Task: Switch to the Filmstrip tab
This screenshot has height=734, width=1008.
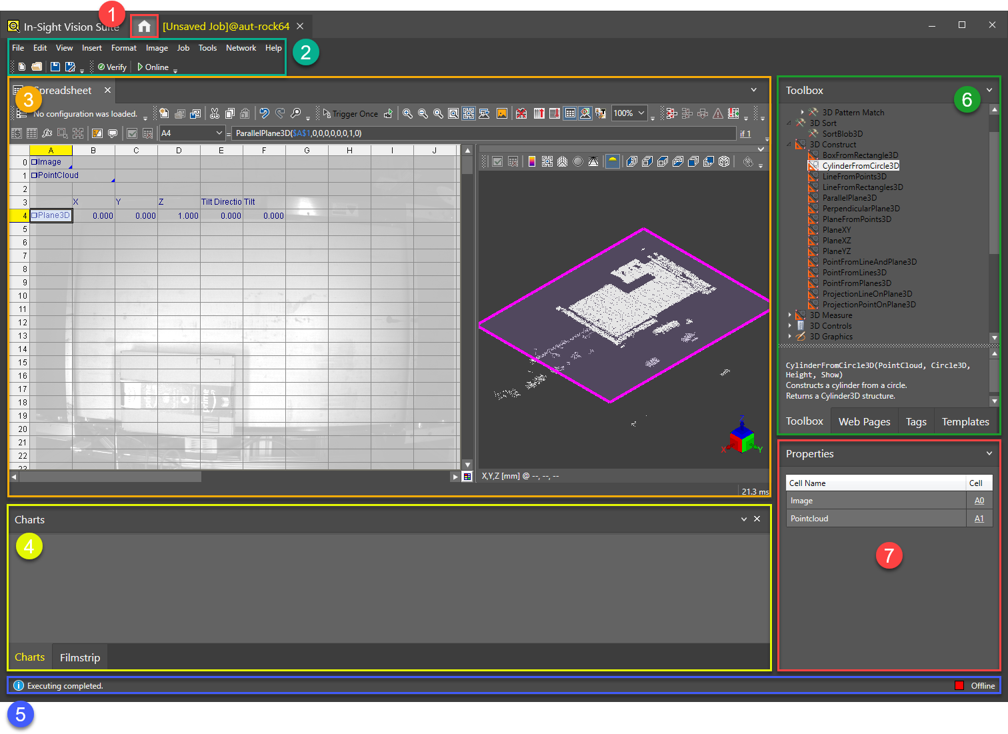Action: pos(80,657)
